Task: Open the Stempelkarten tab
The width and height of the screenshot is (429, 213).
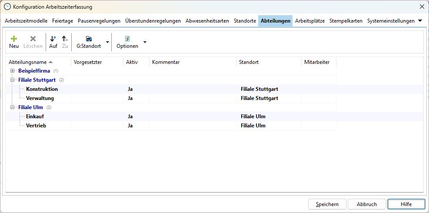Action: coord(346,21)
